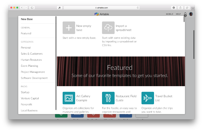
Task: Click the Import a spreadsheet cloud icon
Action: point(108,28)
